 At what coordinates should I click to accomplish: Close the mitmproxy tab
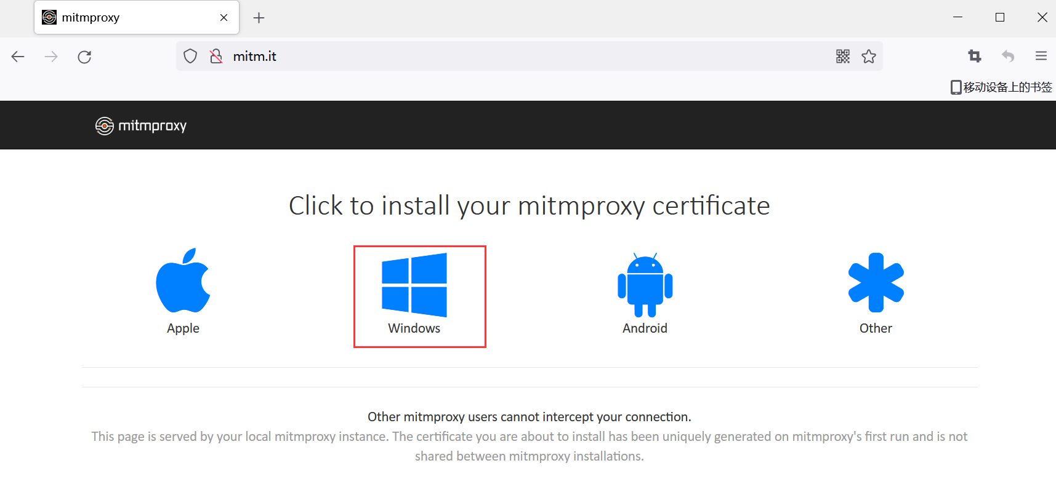pyautogui.click(x=224, y=18)
